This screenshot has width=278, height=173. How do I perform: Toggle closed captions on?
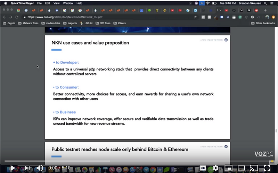point(203,168)
